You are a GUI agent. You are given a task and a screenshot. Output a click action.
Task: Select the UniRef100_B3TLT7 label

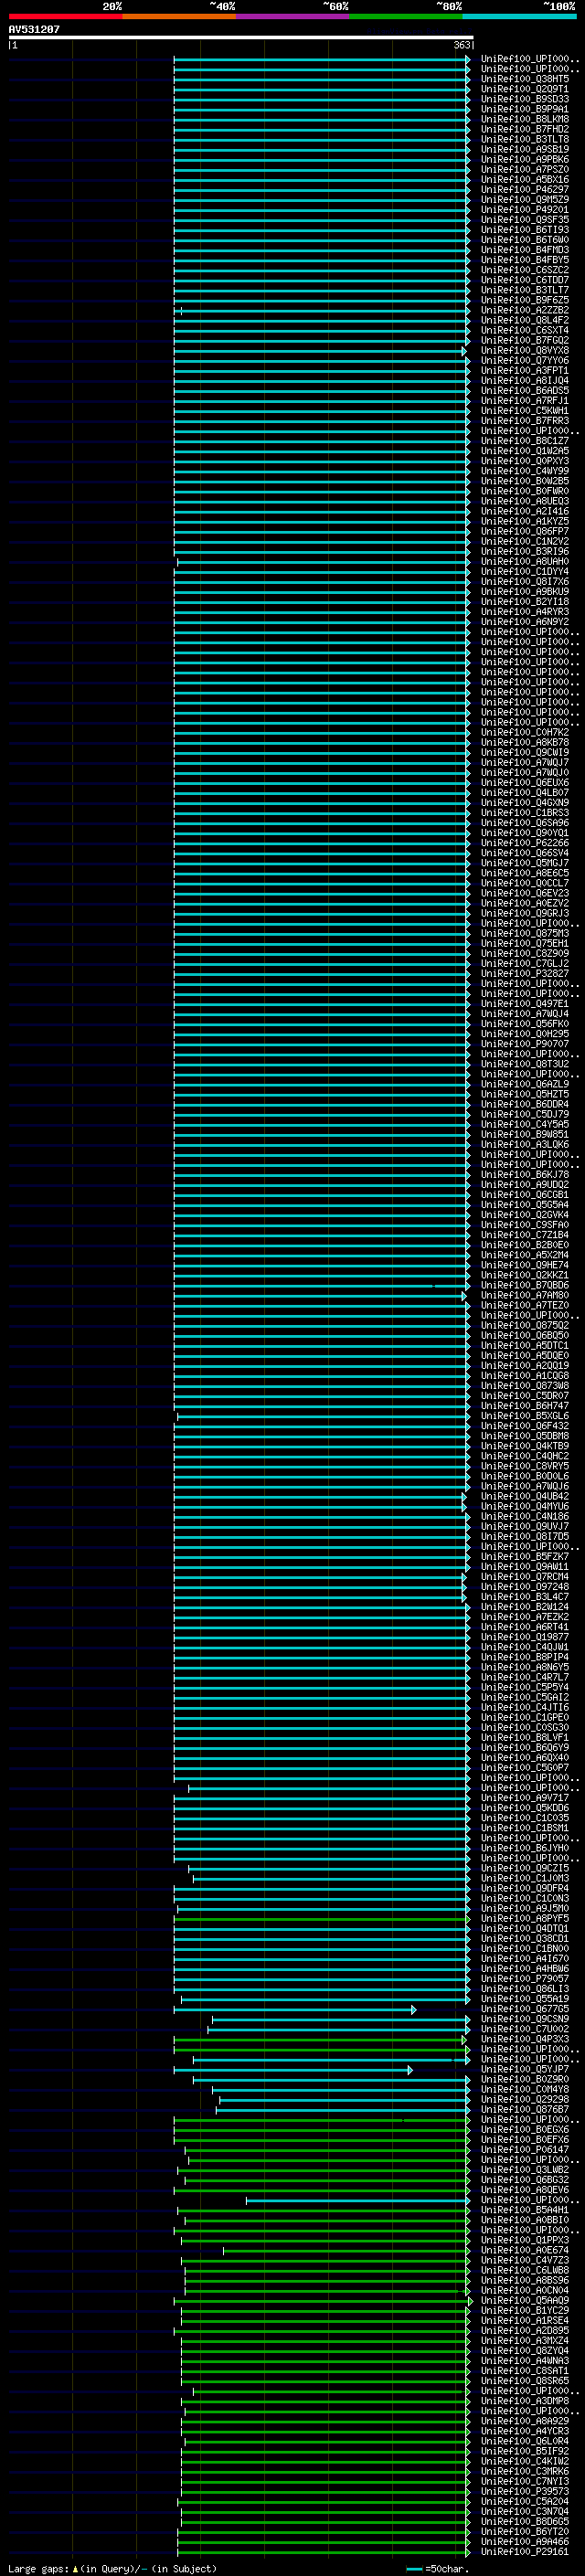525,290
